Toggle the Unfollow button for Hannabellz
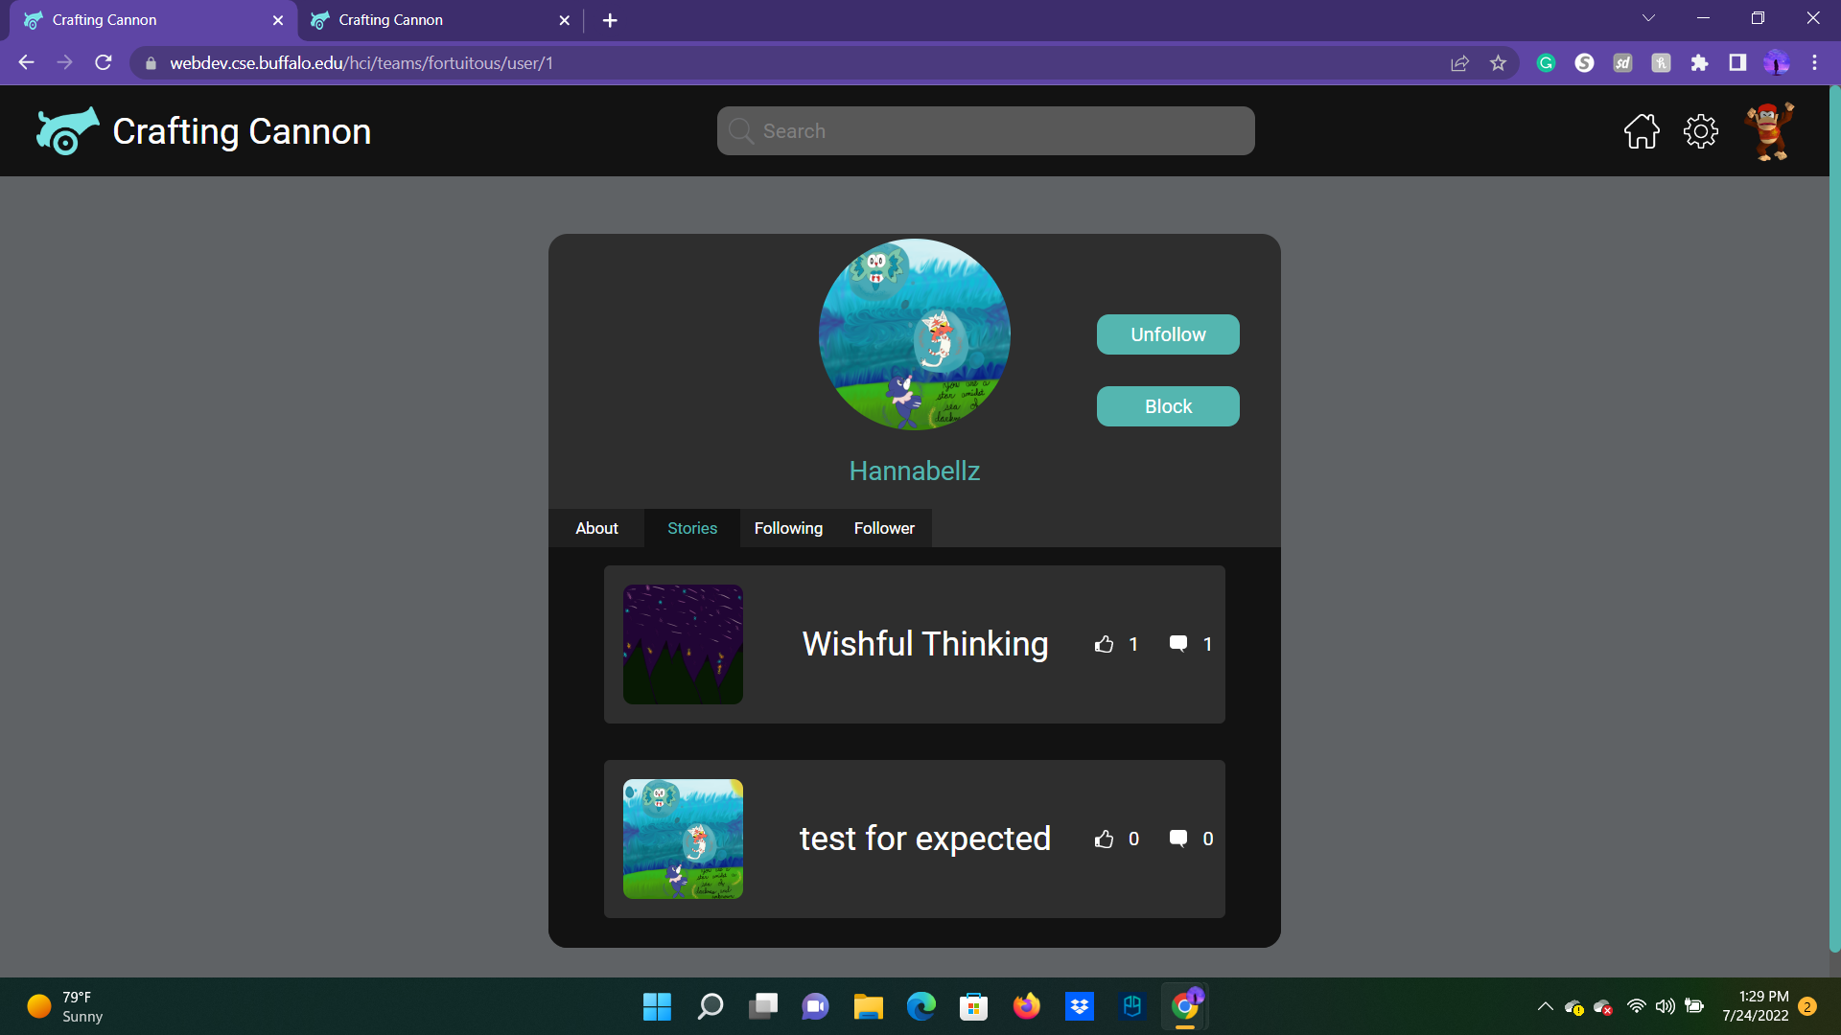This screenshot has height=1035, width=1841. [x=1168, y=334]
